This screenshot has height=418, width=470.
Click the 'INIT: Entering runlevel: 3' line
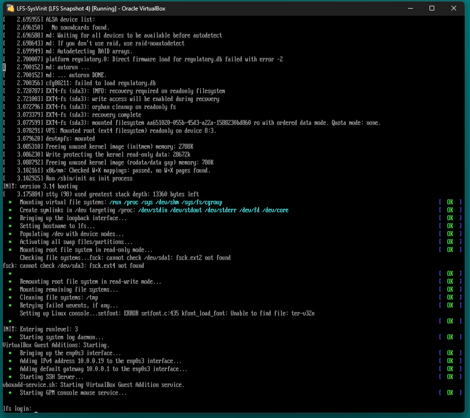click(40, 329)
